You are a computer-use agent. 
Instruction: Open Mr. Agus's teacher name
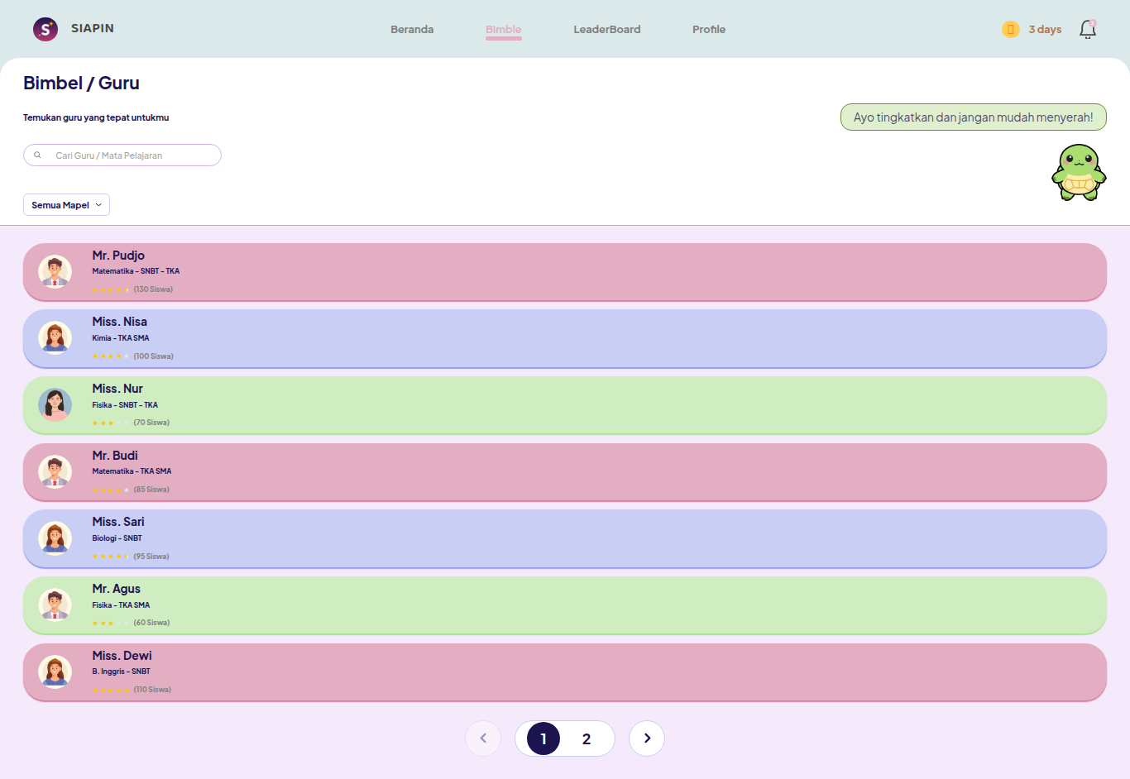tap(117, 589)
